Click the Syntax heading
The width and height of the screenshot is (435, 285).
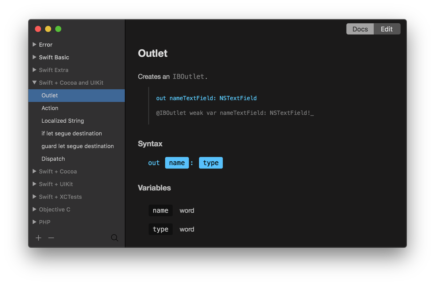pyautogui.click(x=150, y=144)
